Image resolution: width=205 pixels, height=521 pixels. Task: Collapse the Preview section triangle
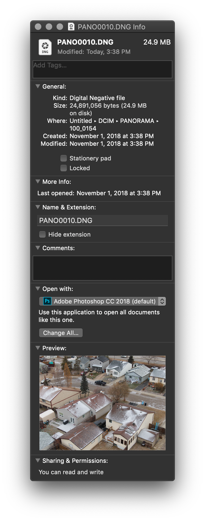38,348
